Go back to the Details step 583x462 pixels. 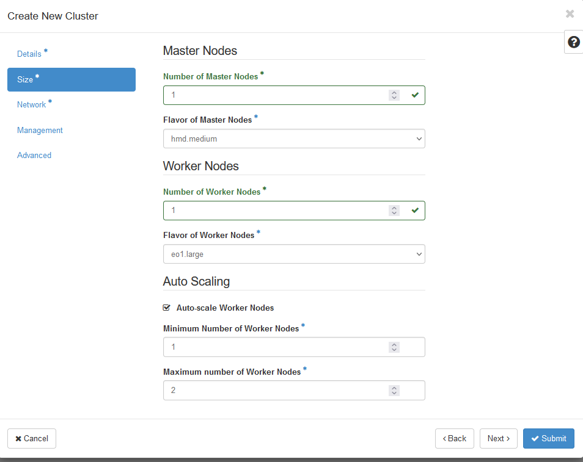click(x=28, y=54)
